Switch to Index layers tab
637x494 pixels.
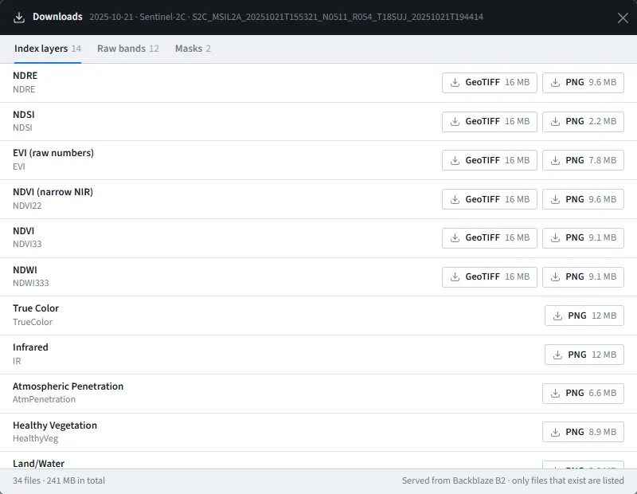pos(48,49)
